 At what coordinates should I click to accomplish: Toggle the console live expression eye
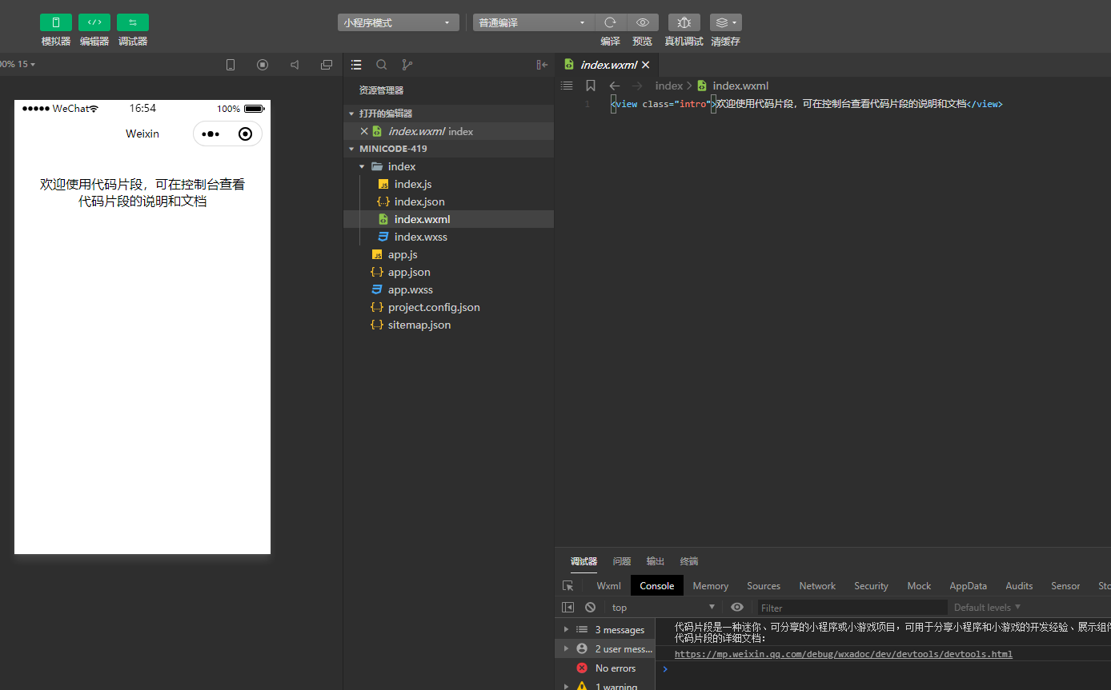click(737, 608)
